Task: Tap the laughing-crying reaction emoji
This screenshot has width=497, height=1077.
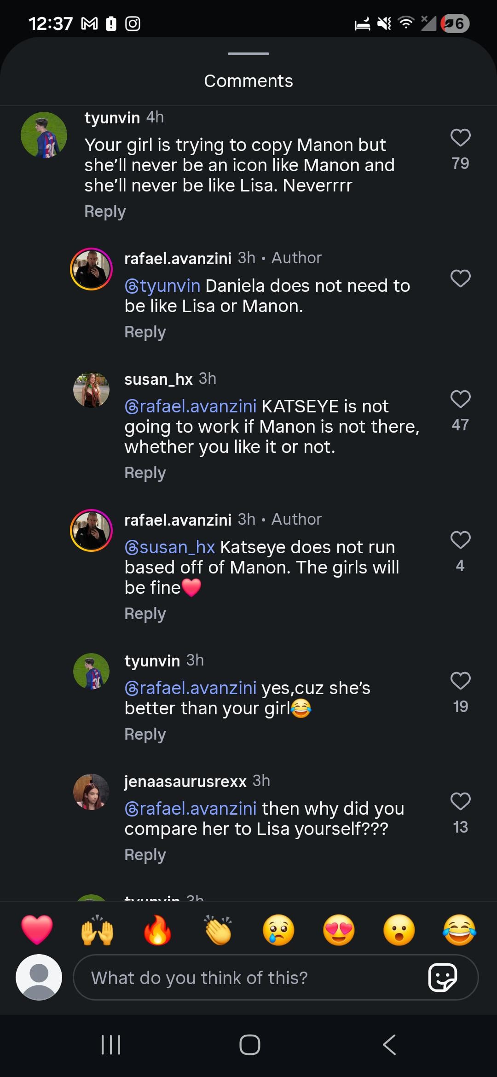Action: [459, 930]
